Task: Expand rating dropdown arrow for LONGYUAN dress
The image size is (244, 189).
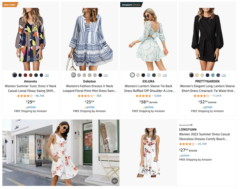Action: point(197,144)
